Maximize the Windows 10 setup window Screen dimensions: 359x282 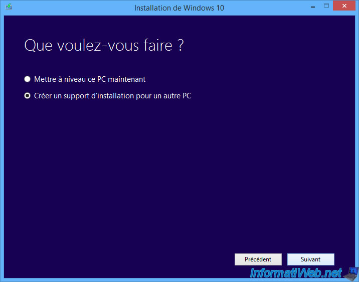326,7
